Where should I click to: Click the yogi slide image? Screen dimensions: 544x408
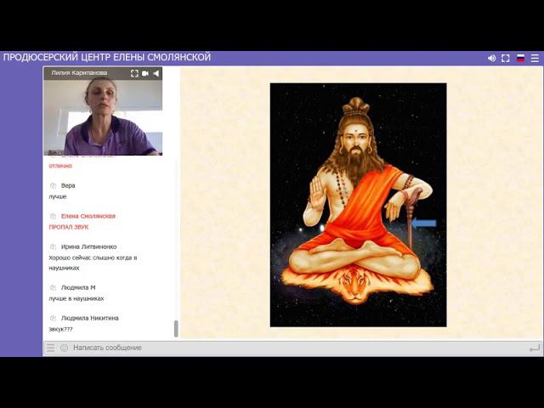(359, 205)
